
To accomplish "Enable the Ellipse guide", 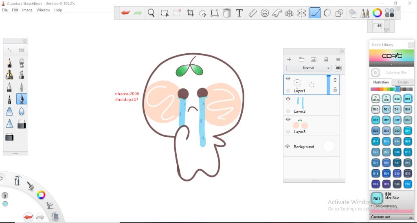I will (265, 13).
